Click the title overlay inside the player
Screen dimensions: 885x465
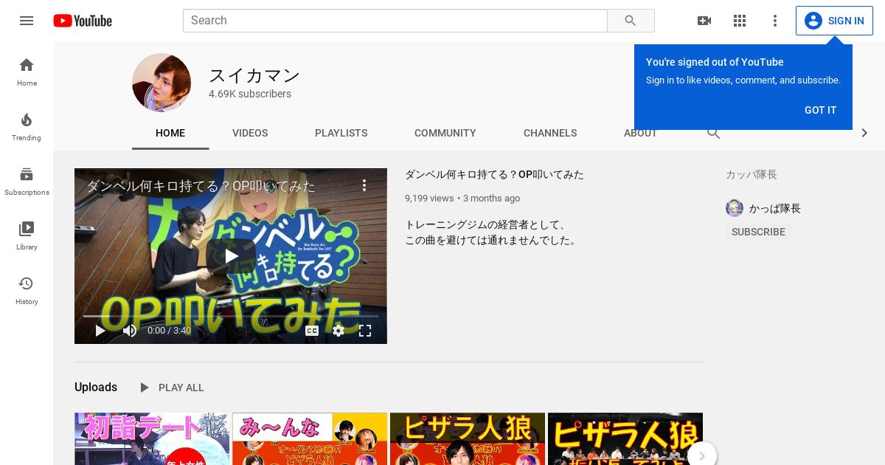(x=201, y=186)
